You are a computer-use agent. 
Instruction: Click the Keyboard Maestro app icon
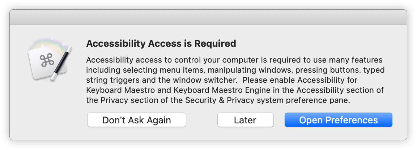coord(50,61)
